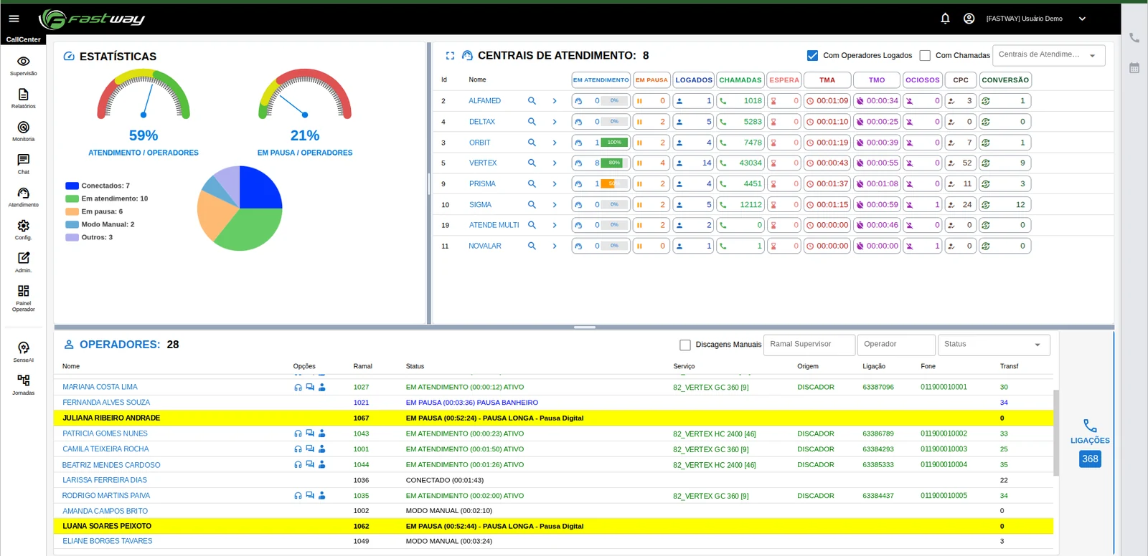Click the LIGAÇÕES 368 counter button
1148x556 pixels.
1090,444
